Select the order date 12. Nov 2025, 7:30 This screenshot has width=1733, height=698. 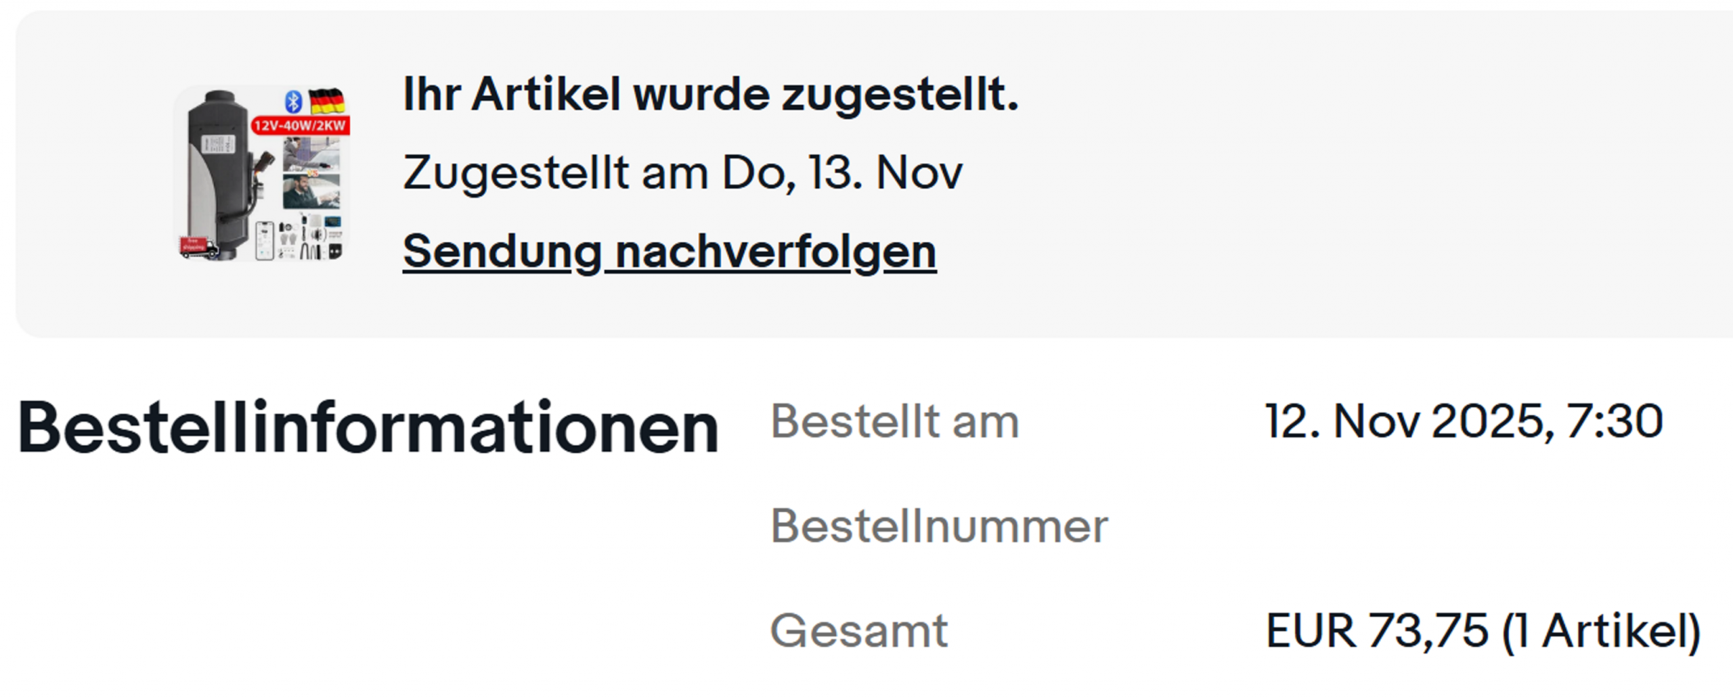tap(1464, 421)
